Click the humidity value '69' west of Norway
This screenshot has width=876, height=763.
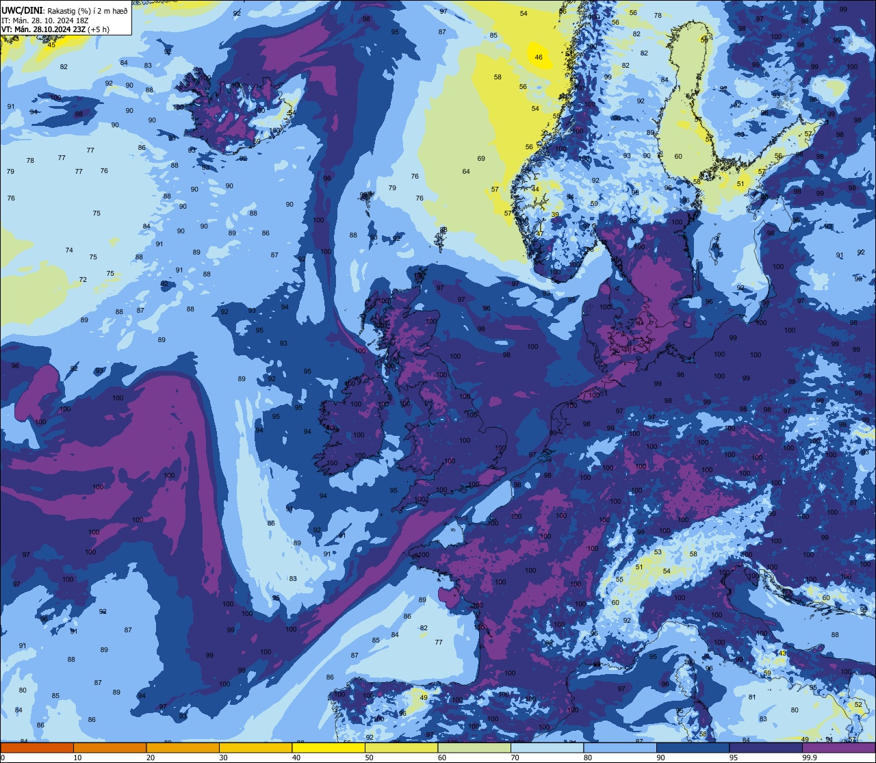click(x=481, y=159)
